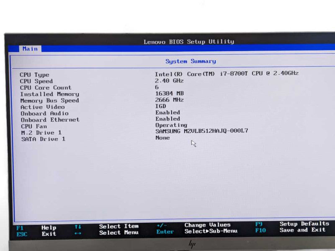Select the Memory Bus Speed label

click(x=49, y=100)
